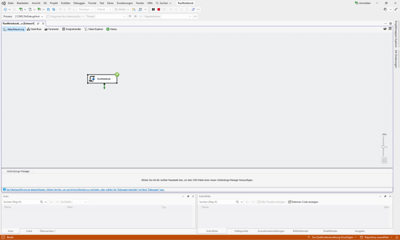This screenshot has height=240, width=400.
Task: Pause debugging using the pause icon
Action: tap(153, 9)
